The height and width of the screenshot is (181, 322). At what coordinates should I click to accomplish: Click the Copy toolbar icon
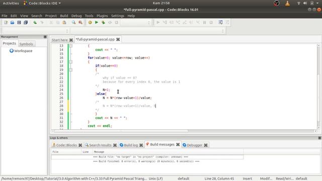pos(58,22)
